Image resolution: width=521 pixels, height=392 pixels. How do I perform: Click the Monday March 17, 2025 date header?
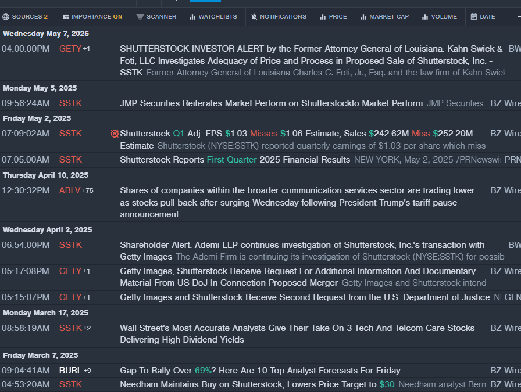pos(45,312)
